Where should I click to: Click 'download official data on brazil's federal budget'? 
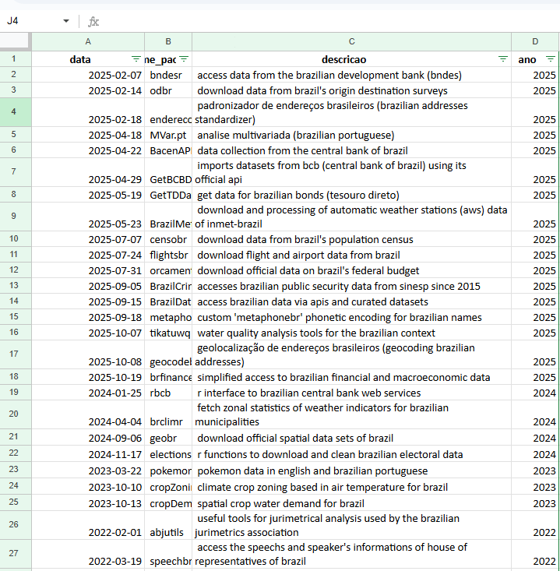[x=352, y=270]
